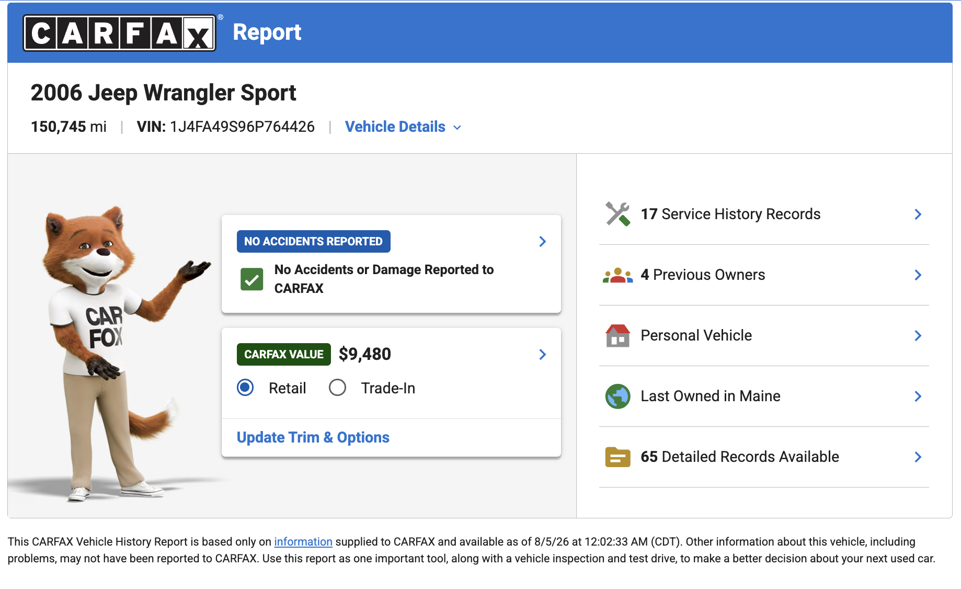Click the Update Trim & Options link
This screenshot has width=961, height=589.
[313, 437]
